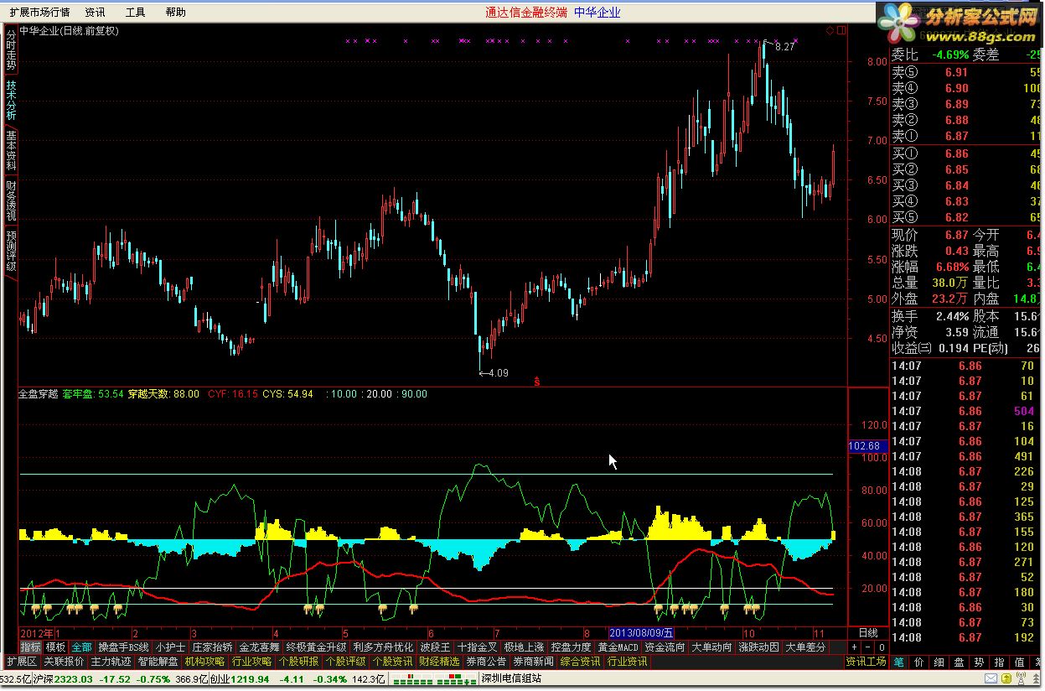The image size is (1045, 691).
Task: Select the 价 price tab
Action: [x=919, y=662]
